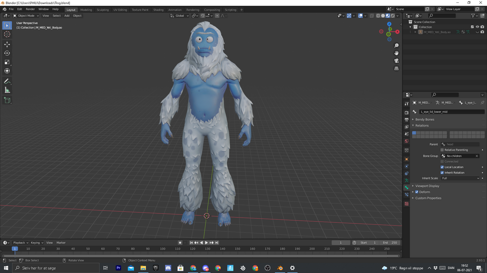Viewport: 487px width, 273px height.
Task: Open the Bone properties tab
Action: tap(407, 187)
